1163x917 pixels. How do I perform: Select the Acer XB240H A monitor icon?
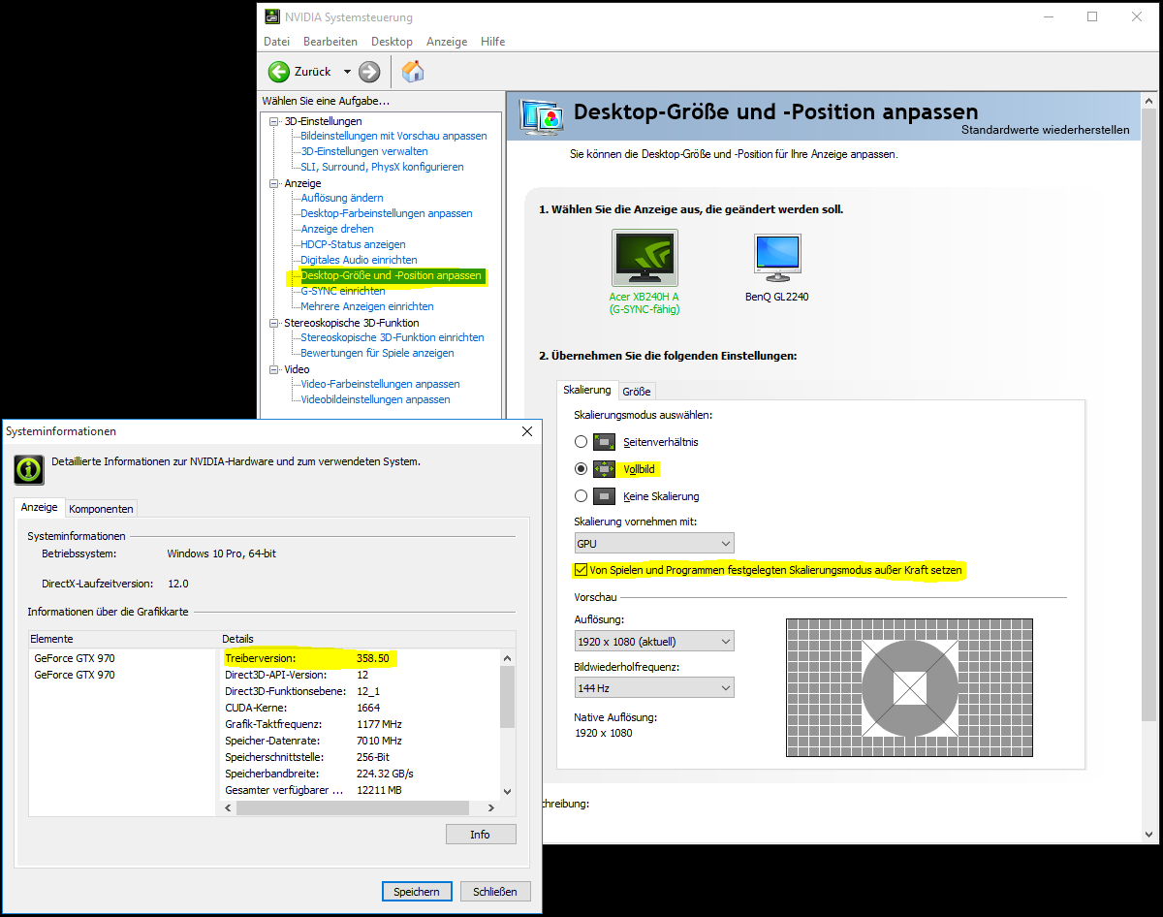[x=644, y=258]
